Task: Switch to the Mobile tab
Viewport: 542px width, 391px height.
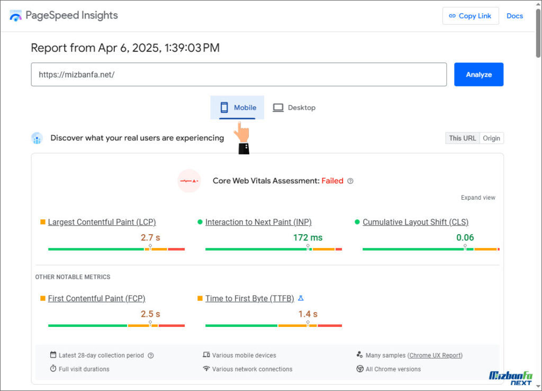Action: click(x=237, y=108)
